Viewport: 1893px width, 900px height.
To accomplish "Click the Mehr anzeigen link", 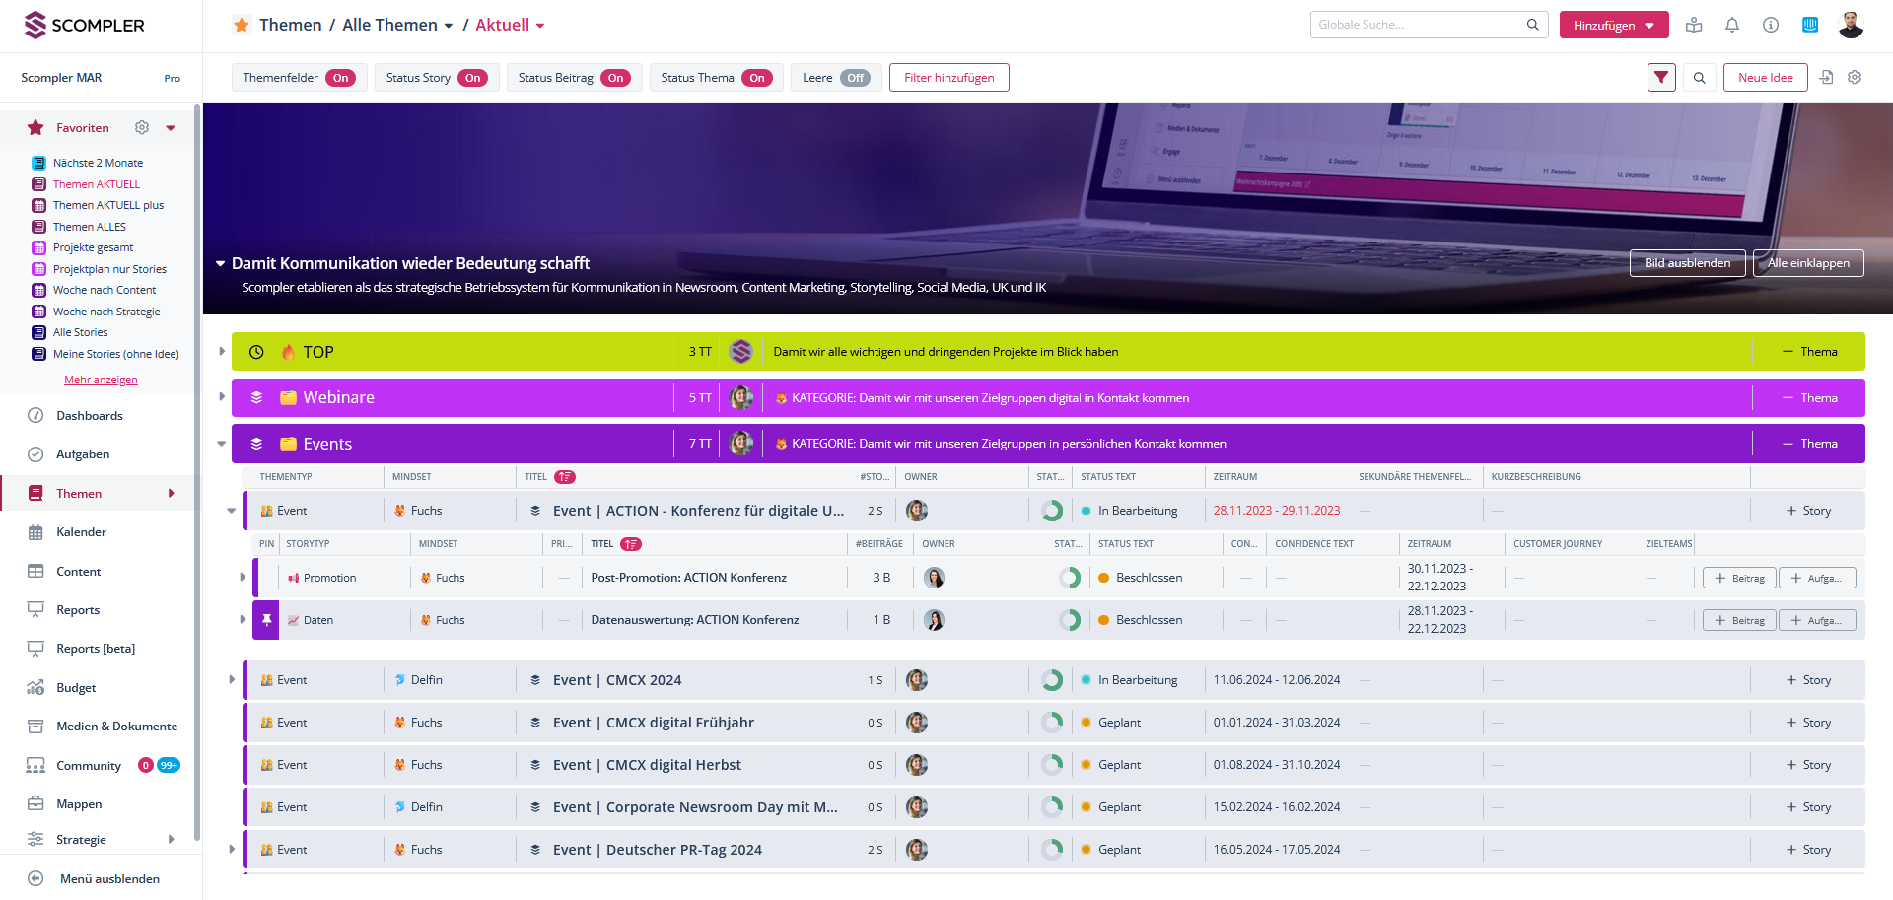I will [x=101, y=380].
